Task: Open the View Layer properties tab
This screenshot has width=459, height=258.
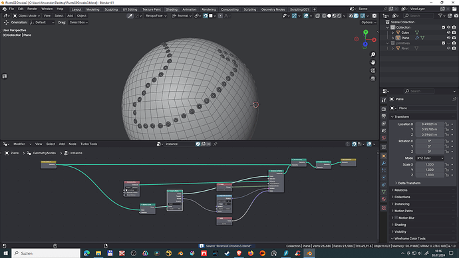Action: [384, 124]
